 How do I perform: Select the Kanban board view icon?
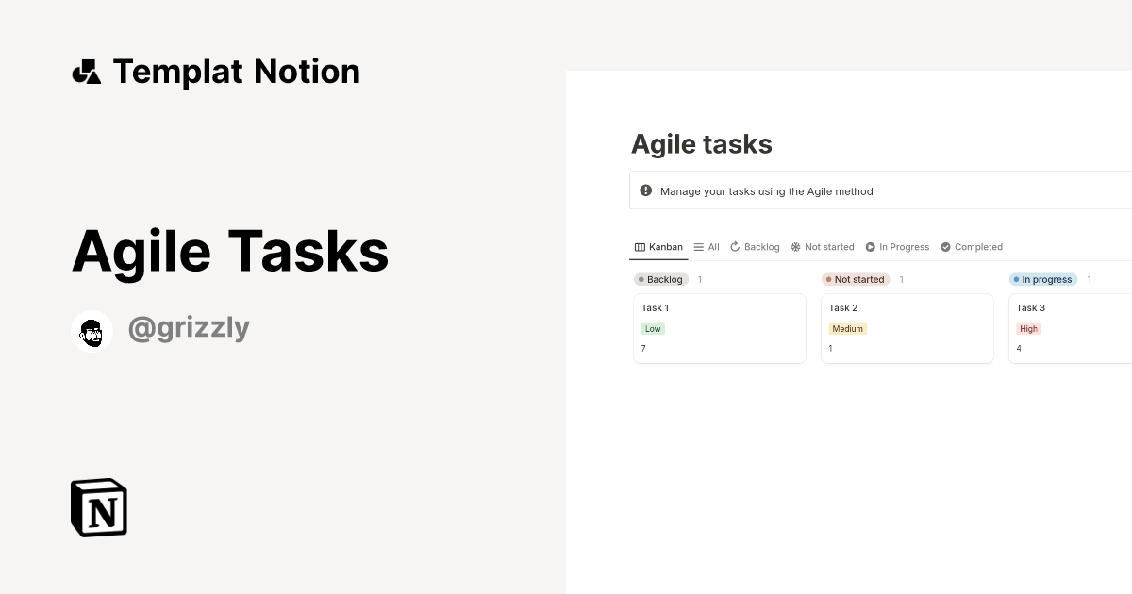tap(638, 246)
